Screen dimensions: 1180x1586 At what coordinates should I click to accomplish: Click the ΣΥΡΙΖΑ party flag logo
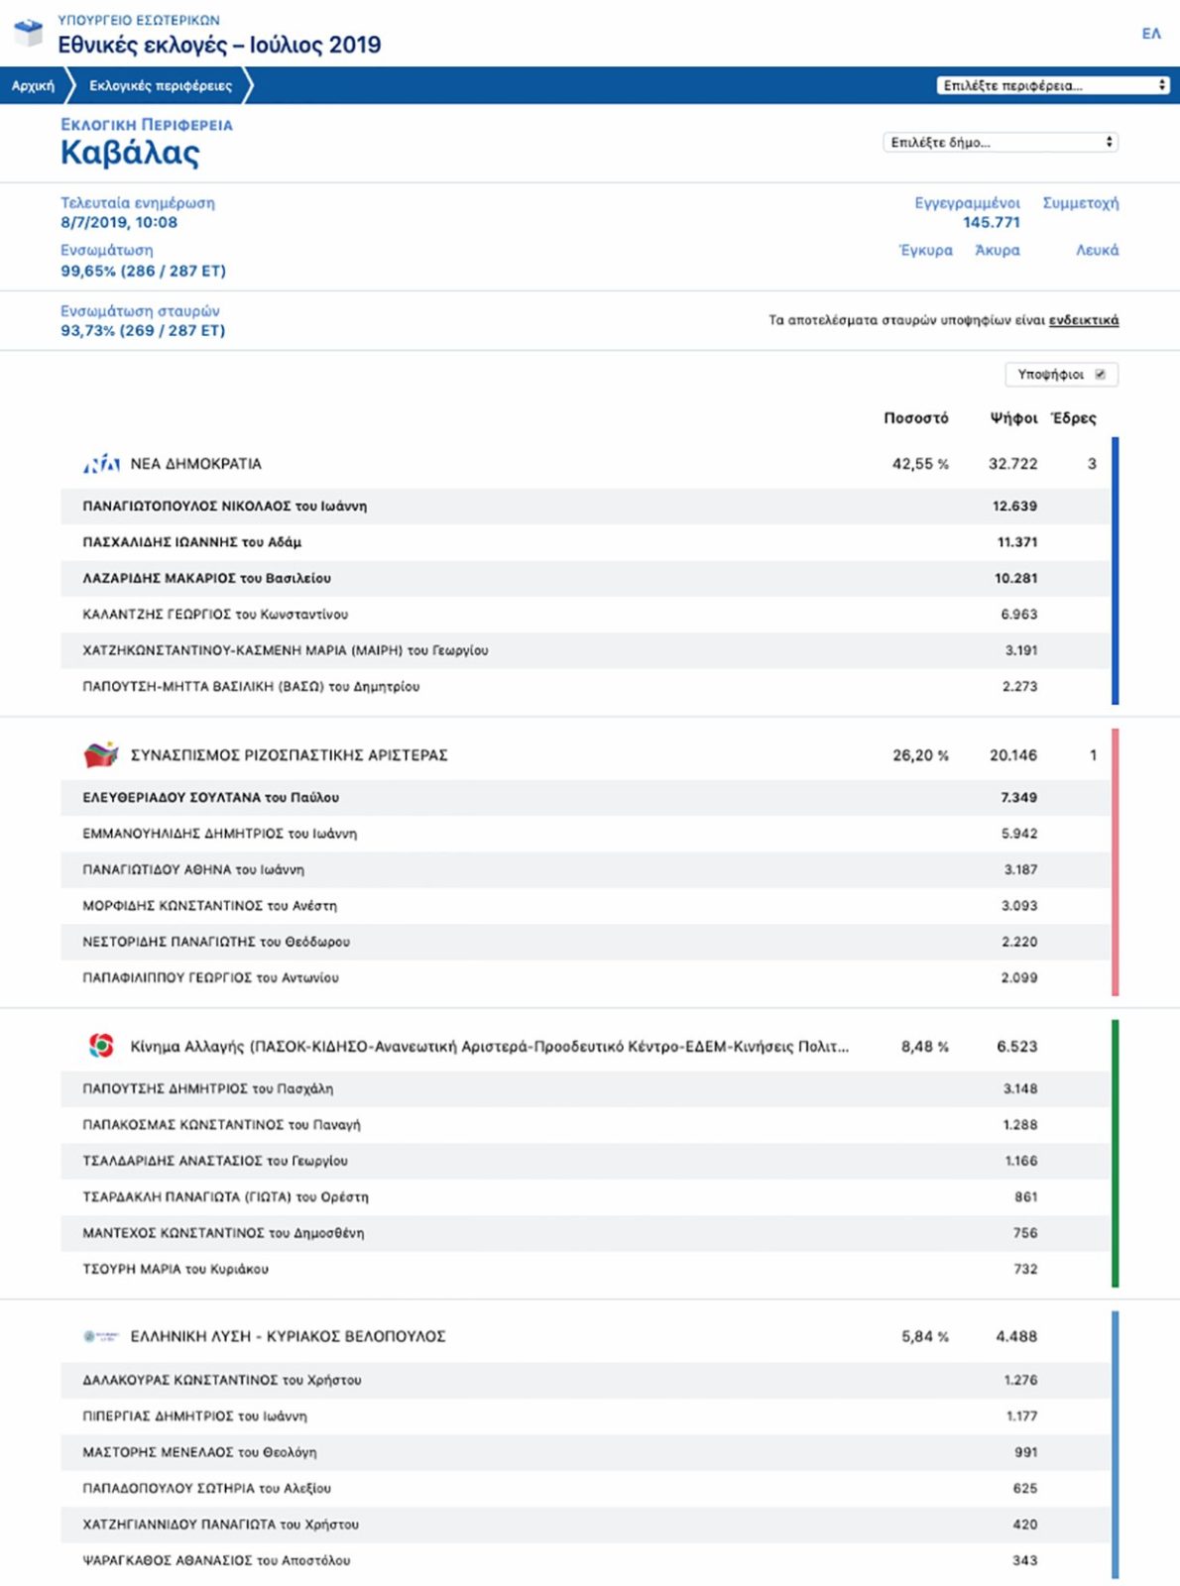point(101,754)
